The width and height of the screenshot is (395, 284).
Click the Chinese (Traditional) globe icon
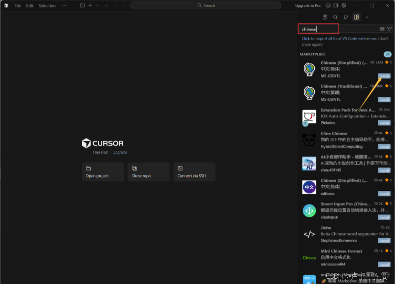tap(309, 93)
